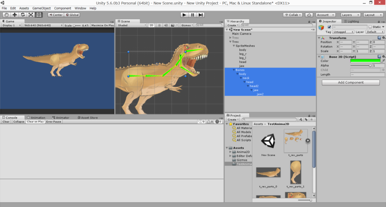Switch to the Animation tab
The image size is (386, 207).
(36, 118)
